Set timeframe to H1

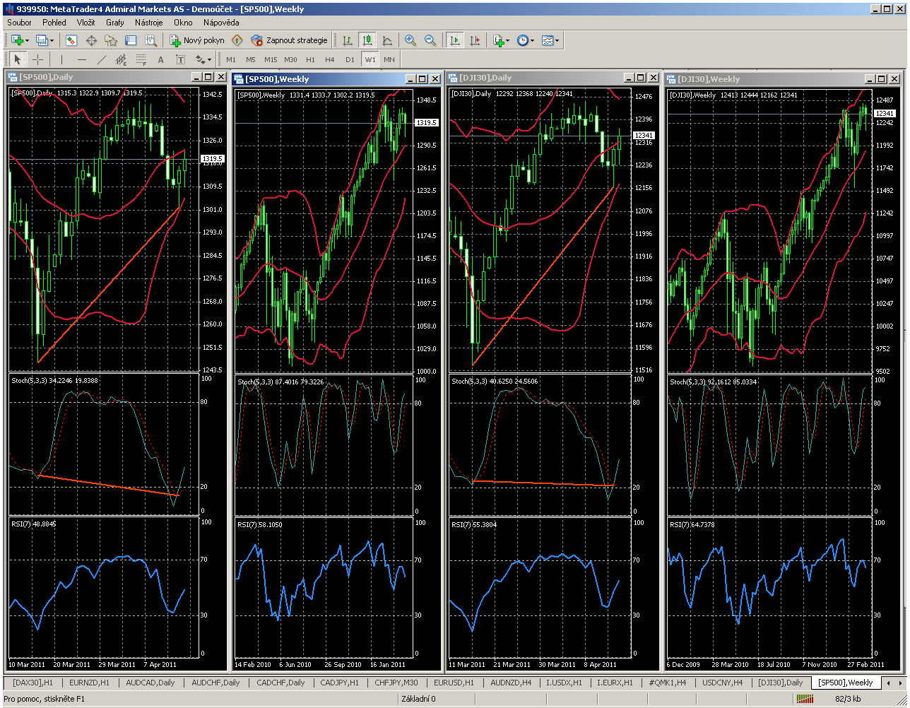click(310, 59)
